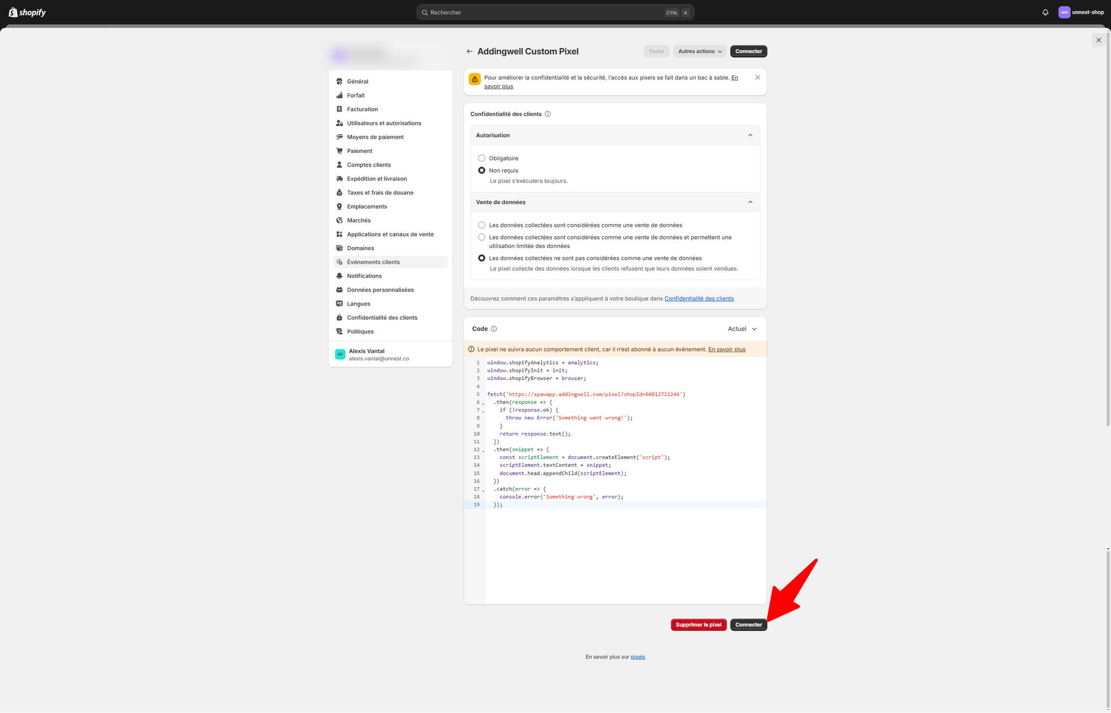Open the unnest-shop account avatar
The height and width of the screenshot is (713, 1111).
[x=1064, y=12]
